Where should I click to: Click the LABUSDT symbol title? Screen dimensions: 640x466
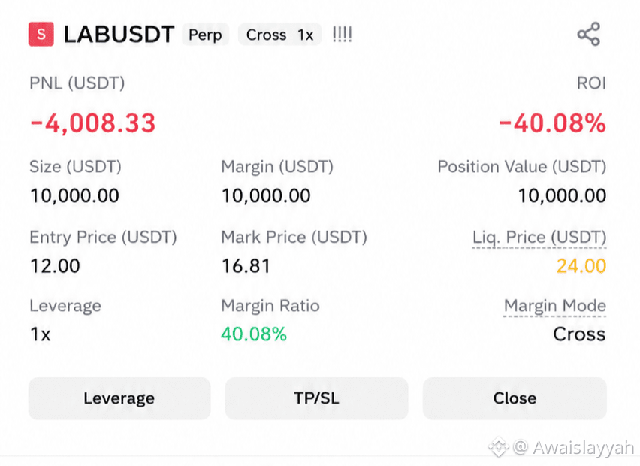pyautogui.click(x=119, y=35)
